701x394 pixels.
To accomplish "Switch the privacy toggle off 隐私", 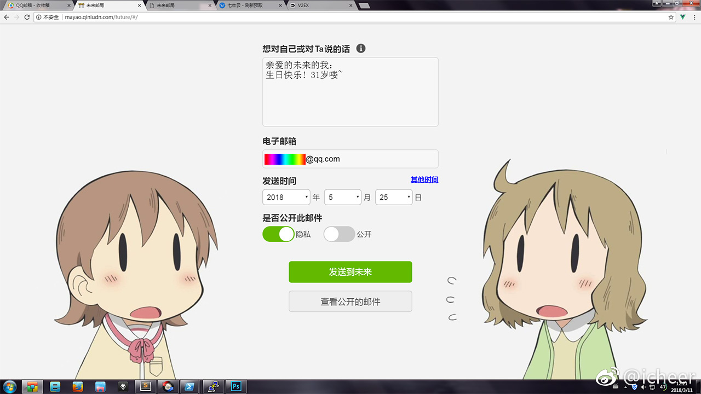I will (278, 234).
